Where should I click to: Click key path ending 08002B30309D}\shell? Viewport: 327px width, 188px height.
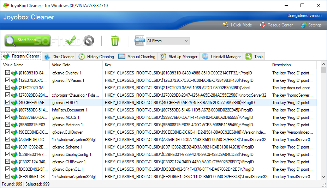point(178,88)
